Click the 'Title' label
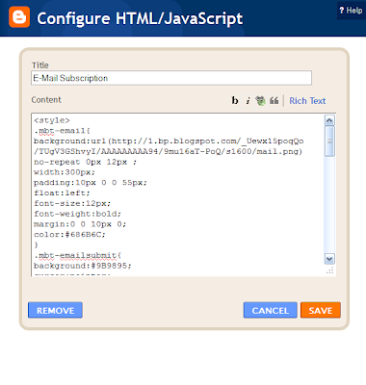 pyautogui.click(x=40, y=65)
